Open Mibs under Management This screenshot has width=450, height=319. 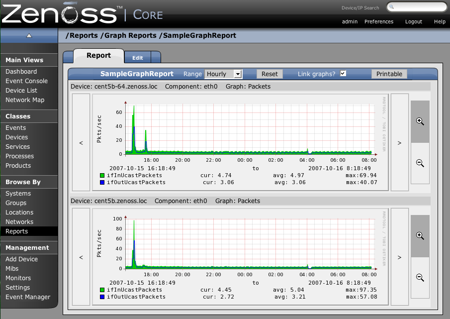tap(12, 269)
